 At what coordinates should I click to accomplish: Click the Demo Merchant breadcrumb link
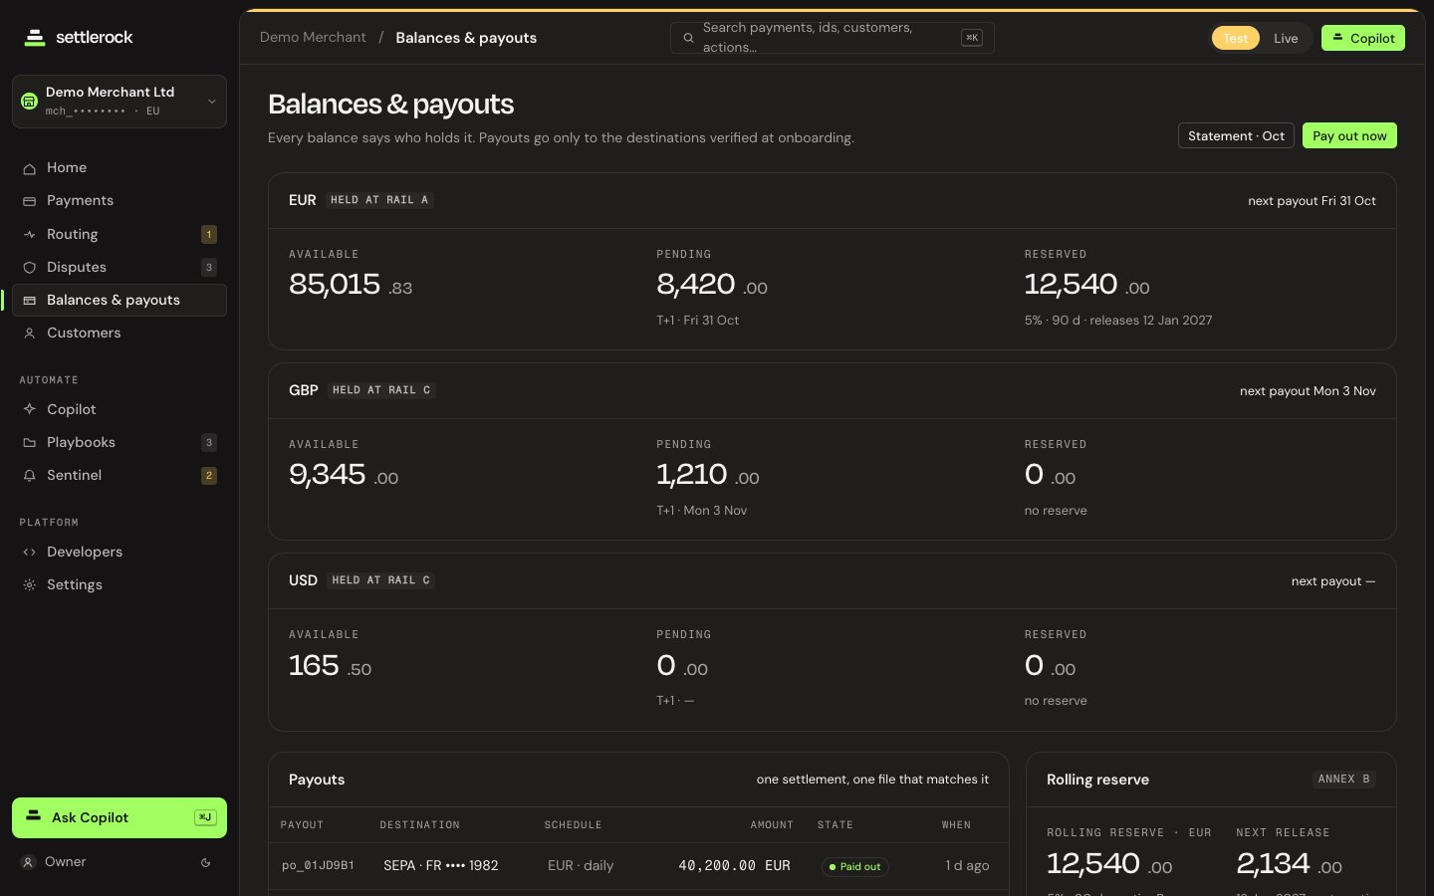click(x=313, y=38)
